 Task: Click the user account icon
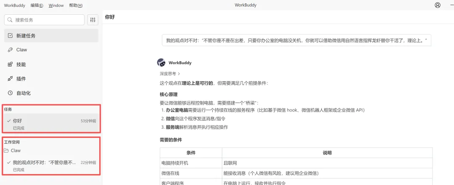[438, 5]
